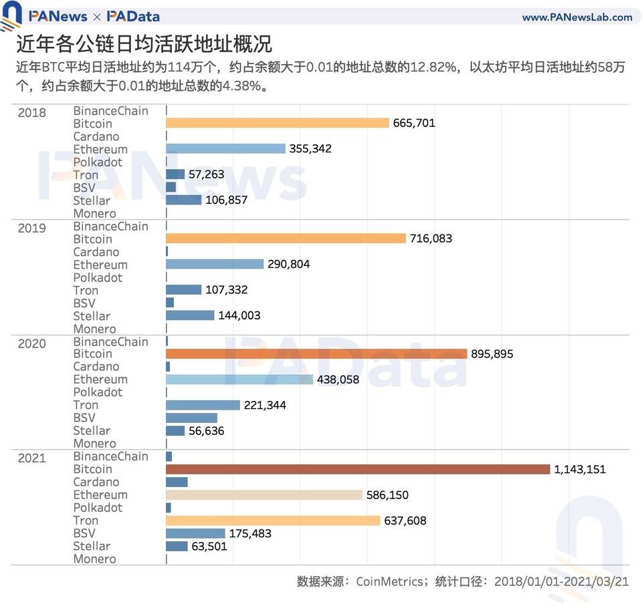Select the BinanceChain label under 2019
642x604 pixels.
point(110,226)
